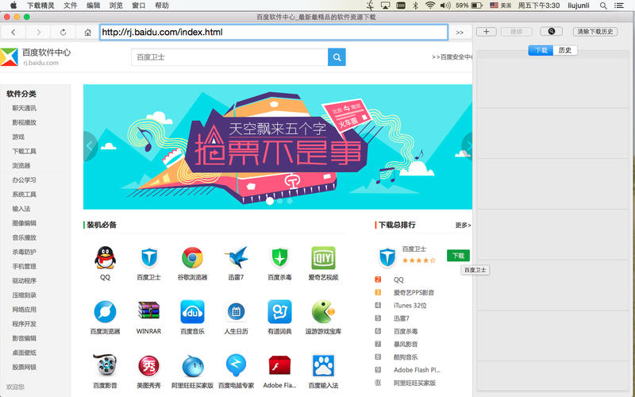Open iTunes 32位 in download ranking

(x=410, y=306)
